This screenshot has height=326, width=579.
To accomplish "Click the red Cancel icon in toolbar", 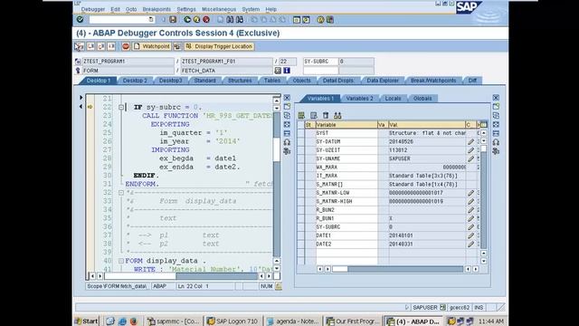I will 206,20.
